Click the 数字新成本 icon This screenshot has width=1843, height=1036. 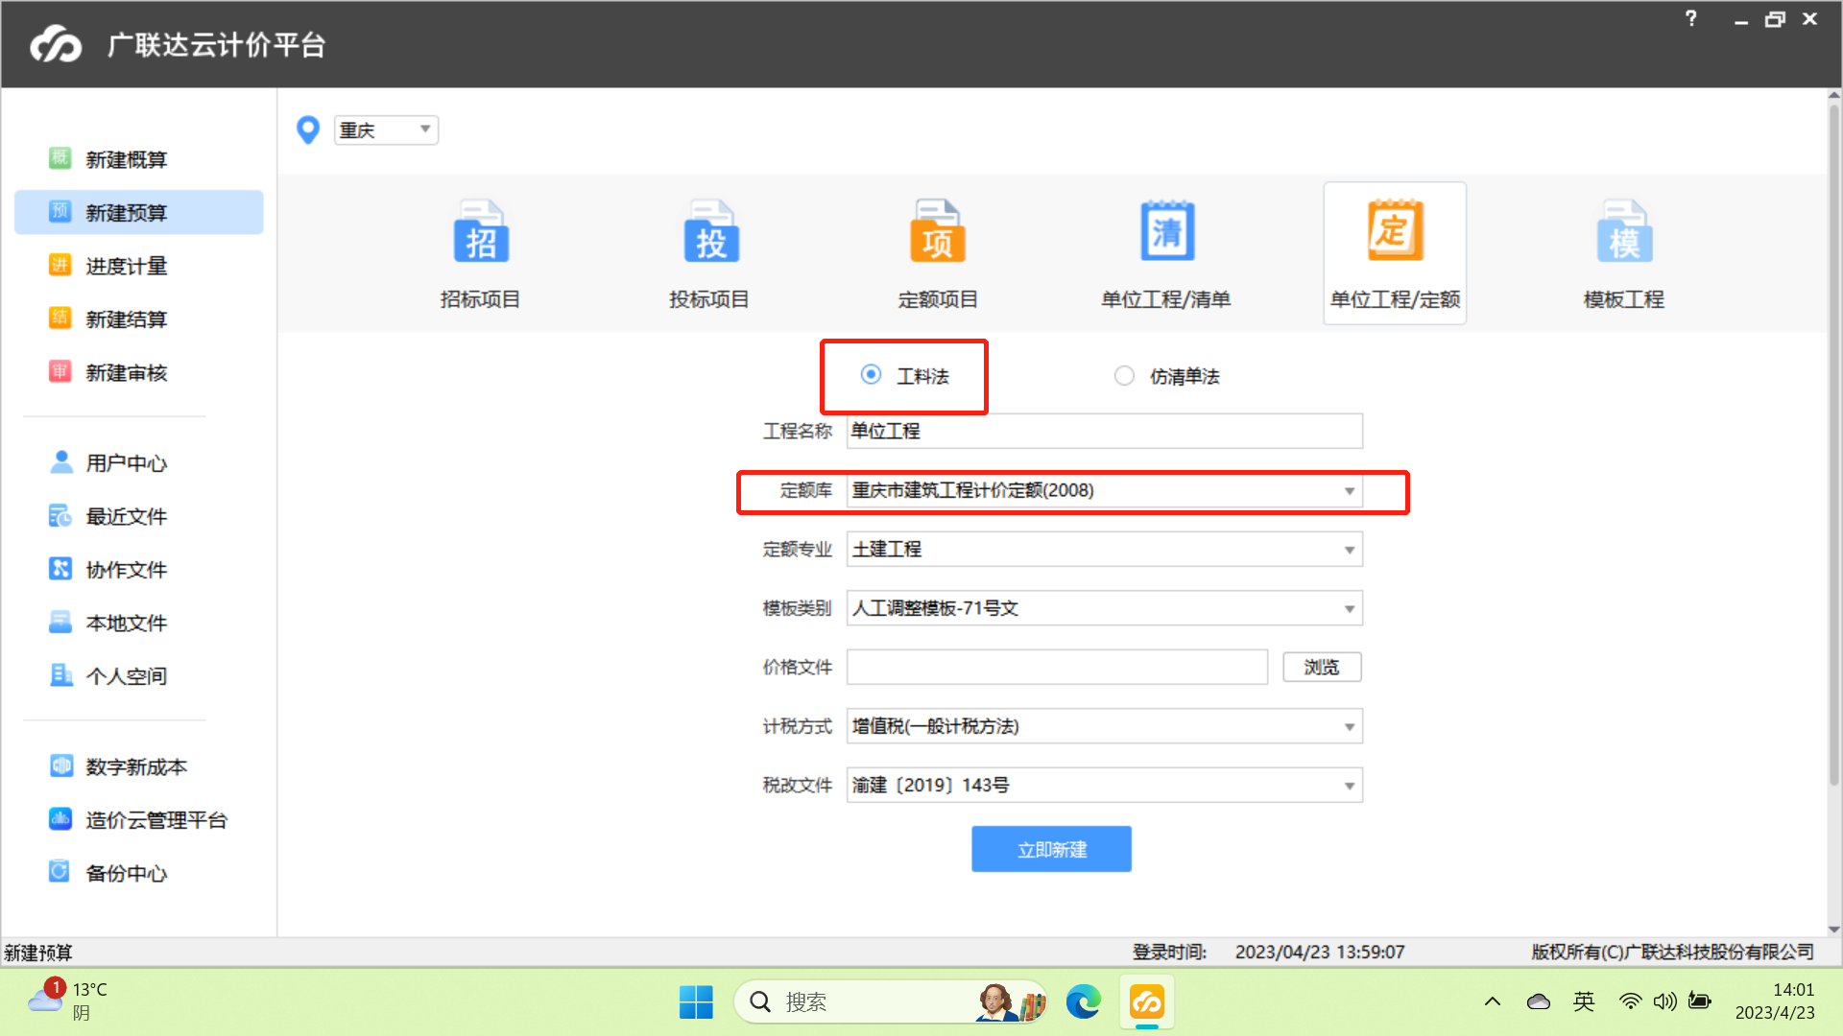tap(60, 765)
